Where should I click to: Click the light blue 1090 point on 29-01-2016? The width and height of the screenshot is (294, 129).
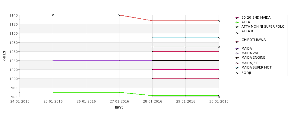click(186, 38)
